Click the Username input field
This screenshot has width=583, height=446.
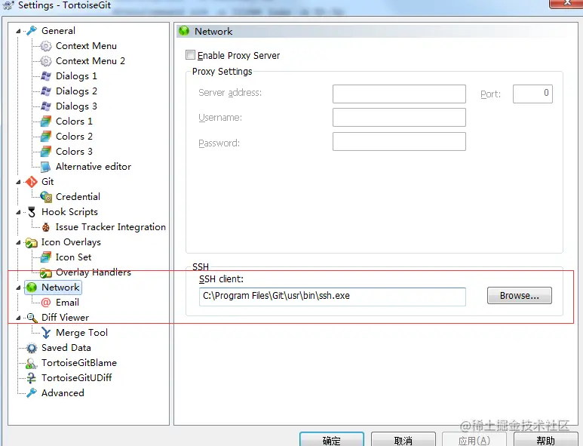coord(399,118)
